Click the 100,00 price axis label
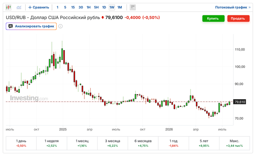Screen dimensions: 256x157 [240, 67]
